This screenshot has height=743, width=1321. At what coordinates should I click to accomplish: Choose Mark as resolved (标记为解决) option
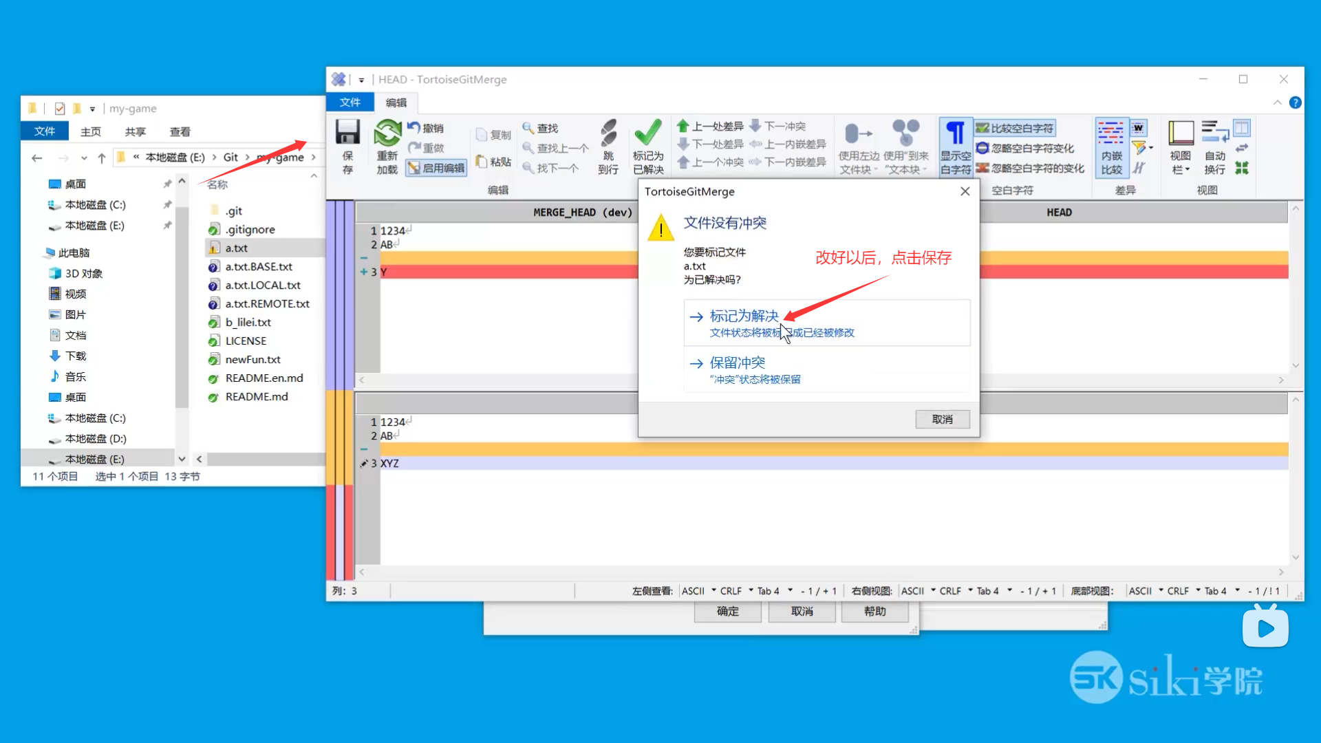pos(744,316)
